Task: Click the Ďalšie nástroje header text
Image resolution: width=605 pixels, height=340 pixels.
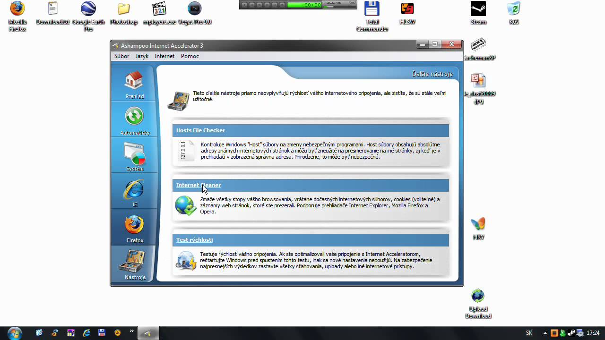Action: click(x=432, y=74)
